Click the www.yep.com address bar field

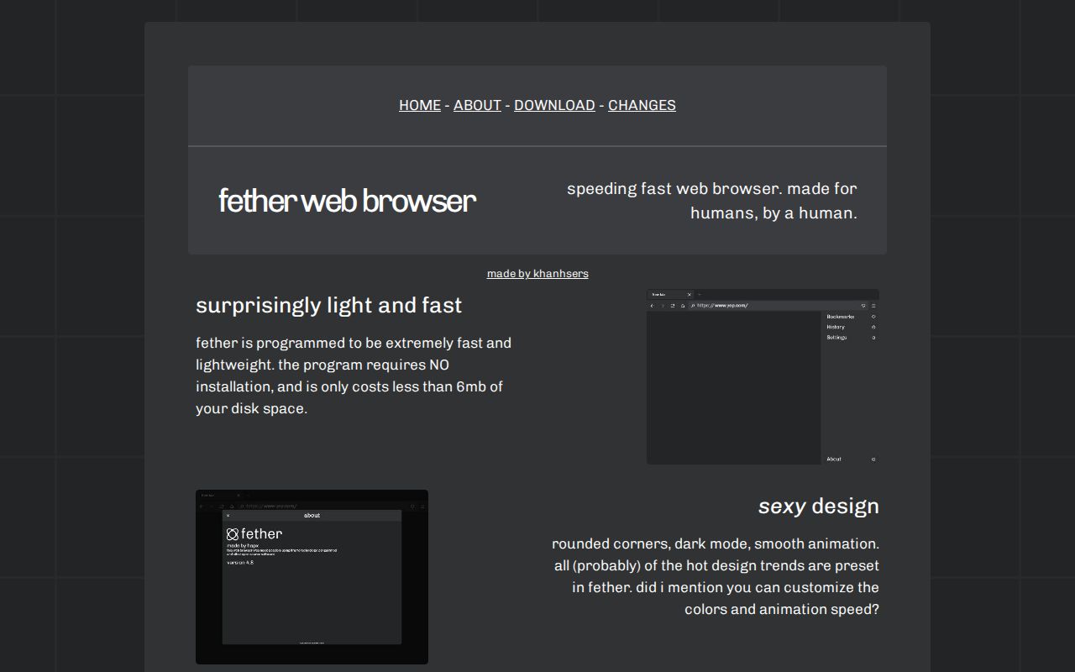[739, 306]
